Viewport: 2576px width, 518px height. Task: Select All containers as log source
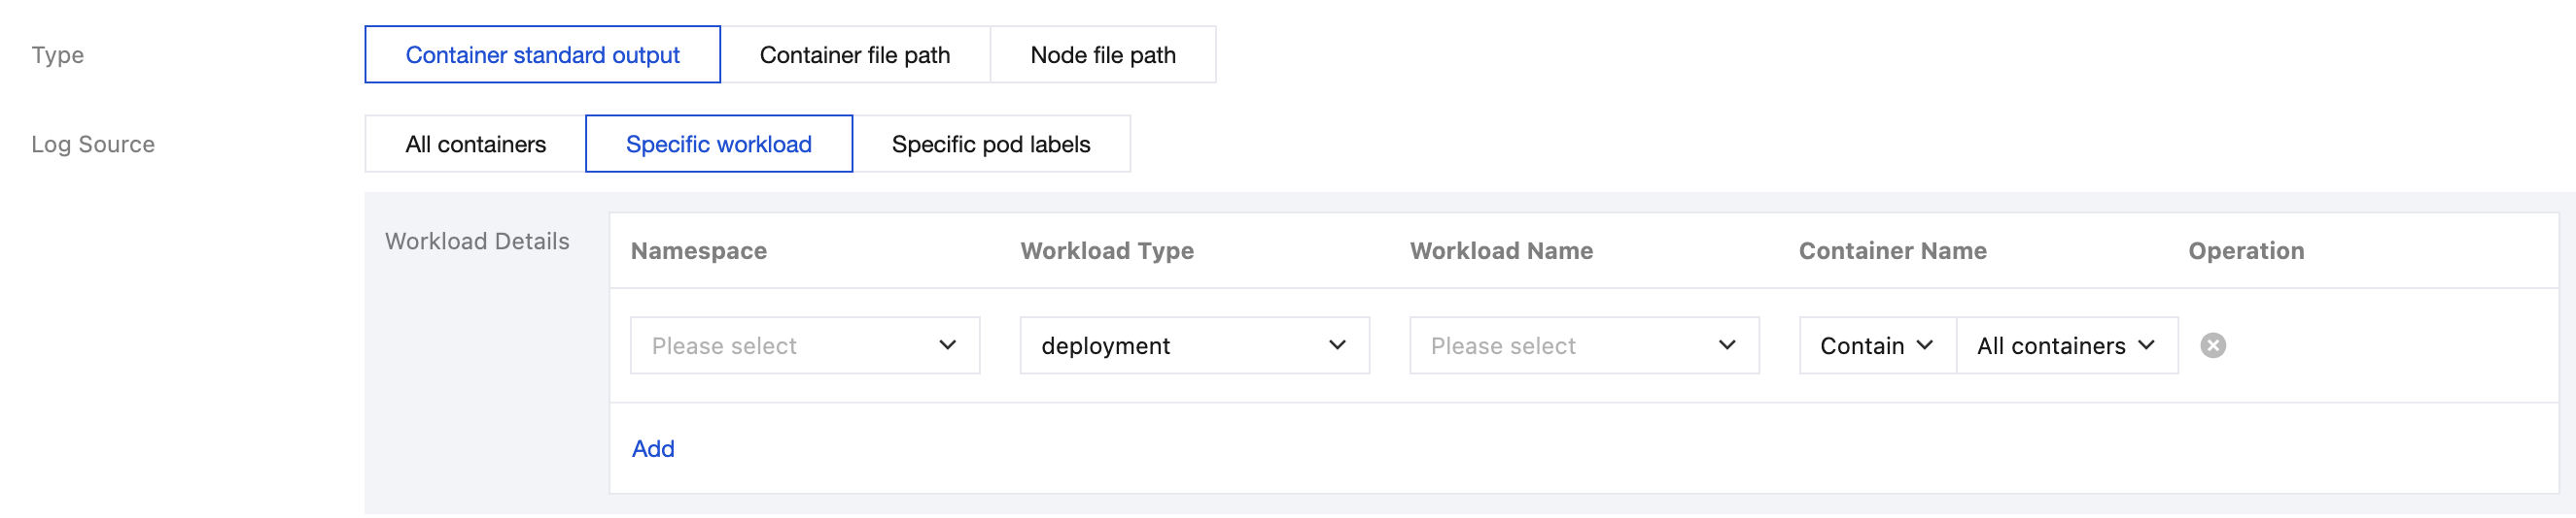click(x=475, y=145)
